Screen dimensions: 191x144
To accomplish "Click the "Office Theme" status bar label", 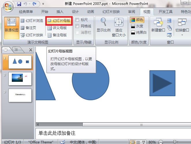I will 41,142.
